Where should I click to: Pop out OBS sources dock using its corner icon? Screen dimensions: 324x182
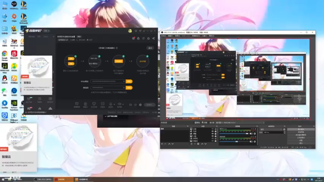click(217, 126)
